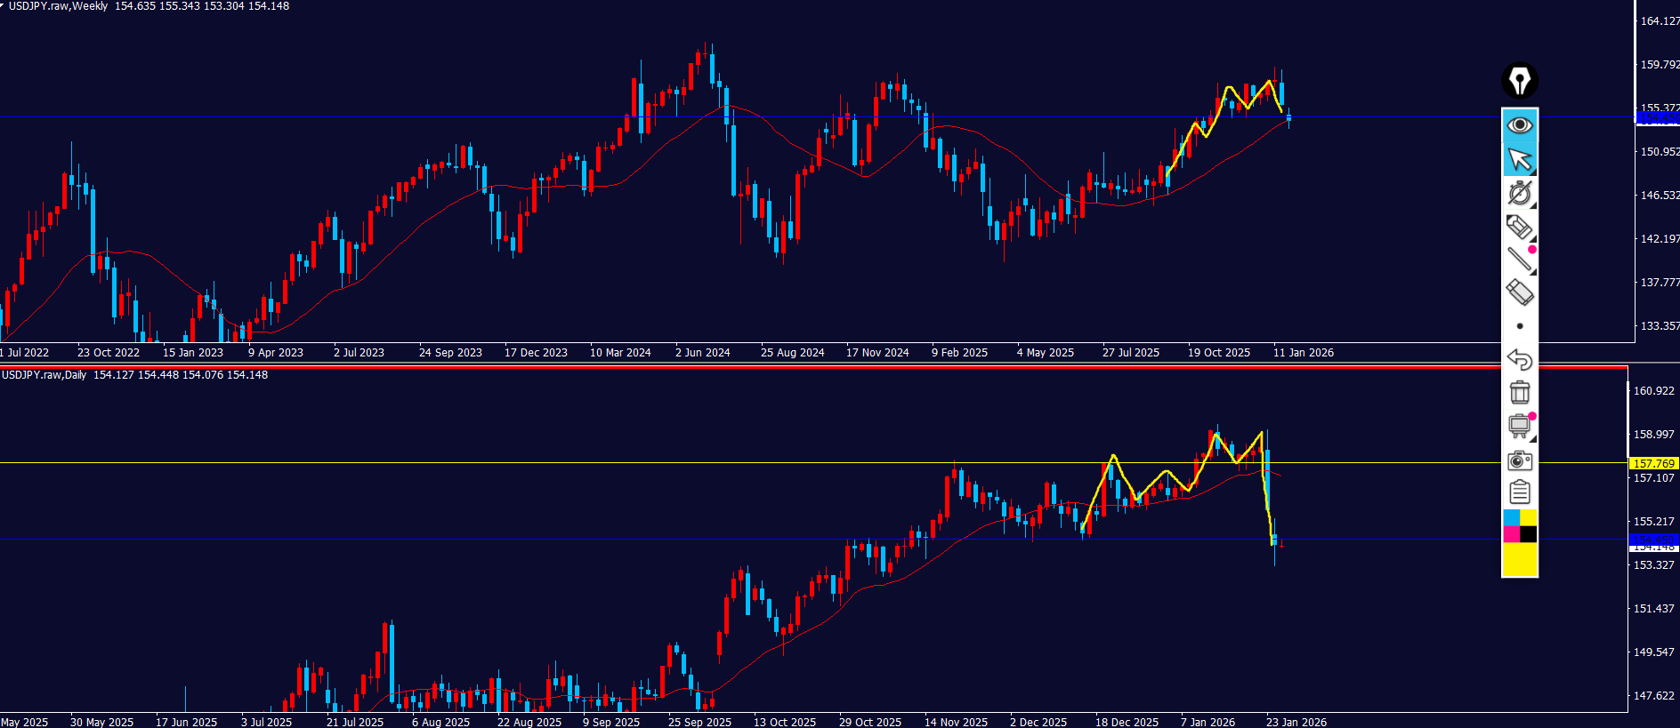Undo the last drawing stroke
This screenshot has height=728, width=1680.
[1519, 360]
